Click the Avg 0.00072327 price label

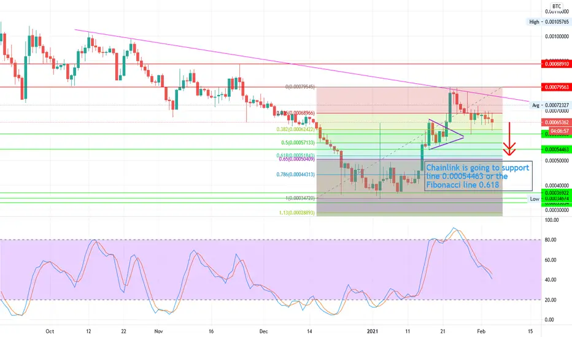point(550,105)
